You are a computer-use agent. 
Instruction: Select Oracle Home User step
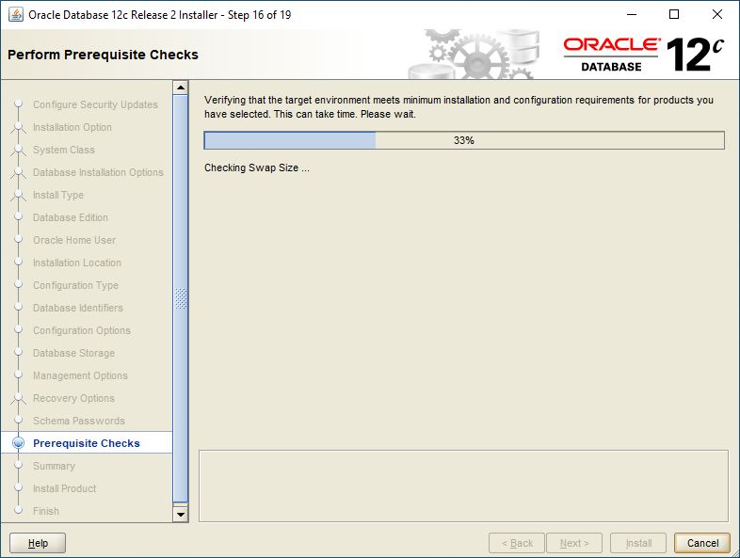coord(74,240)
